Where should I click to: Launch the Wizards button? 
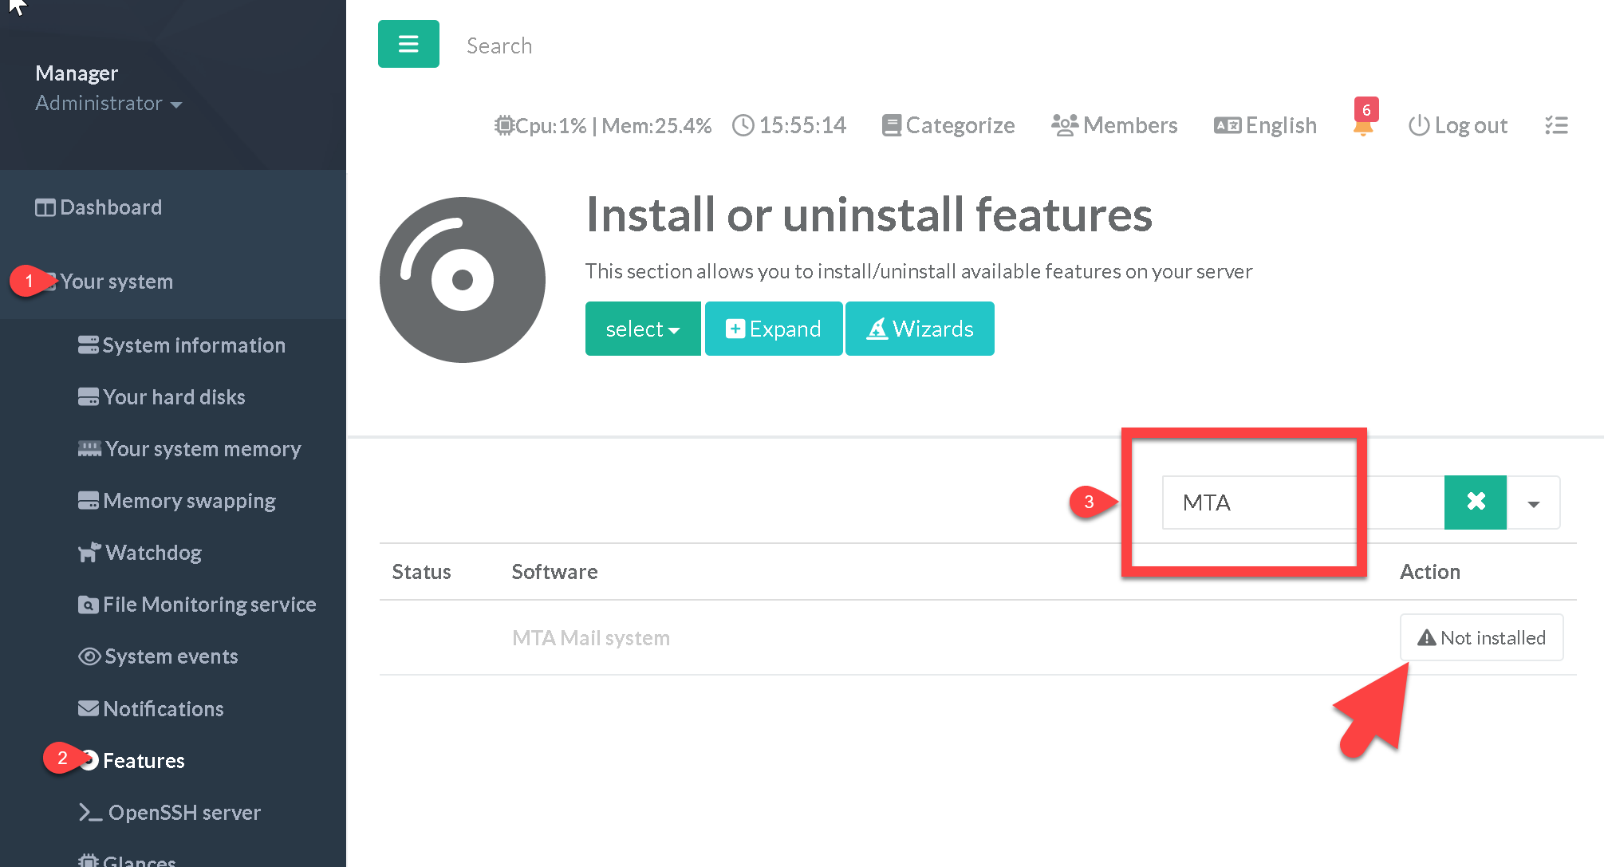point(920,329)
